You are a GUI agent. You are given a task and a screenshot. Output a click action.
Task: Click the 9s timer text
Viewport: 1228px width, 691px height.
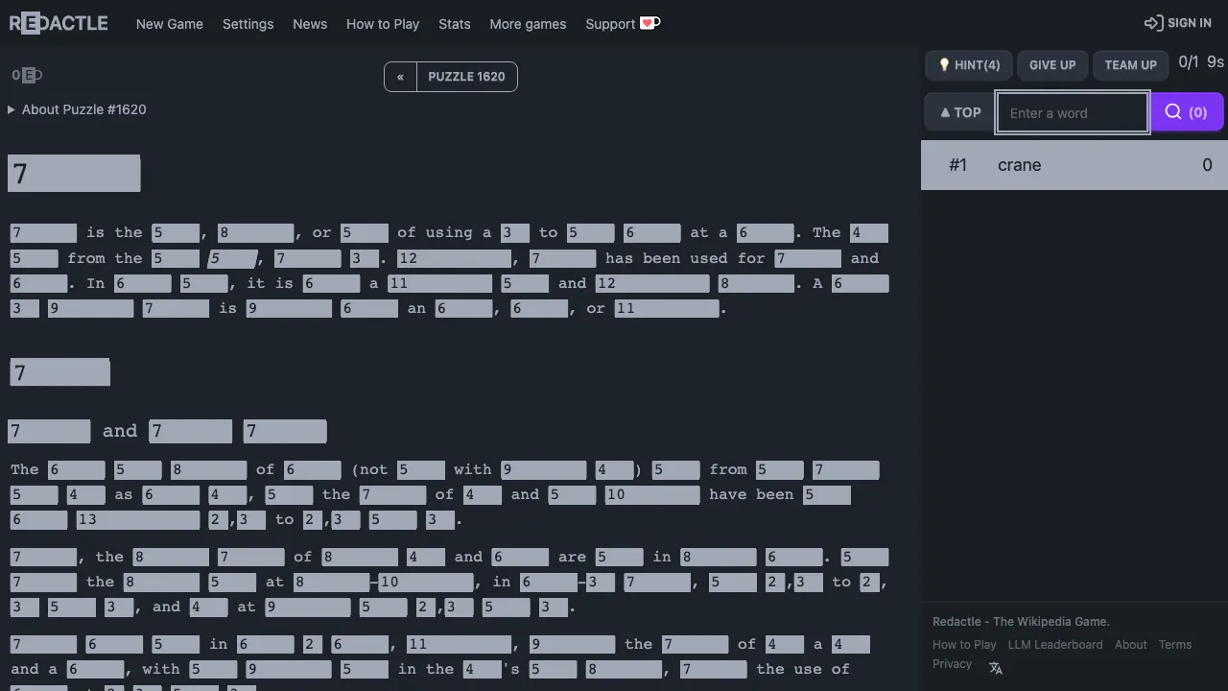click(x=1216, y=62)
